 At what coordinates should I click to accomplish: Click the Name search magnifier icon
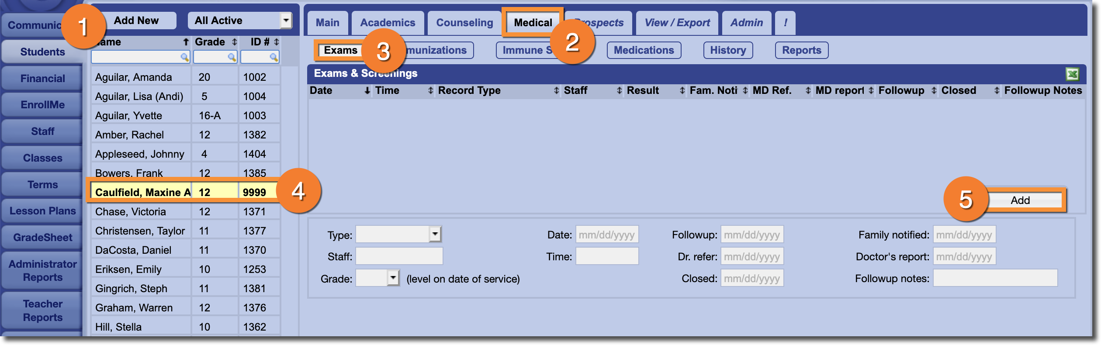click(x=184, y=57)
